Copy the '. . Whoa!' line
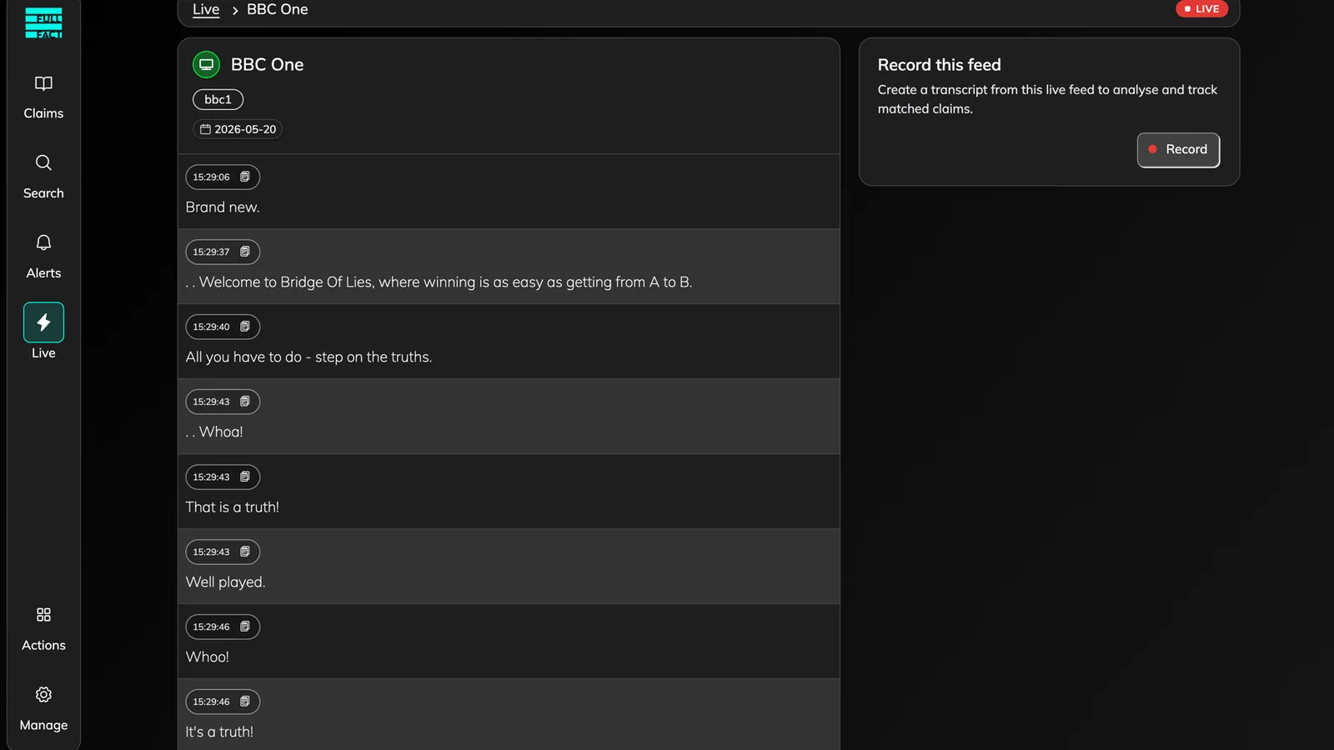The height and width of the screenshot is (750, 1334). pyautogui.click(x=245, y=402)
